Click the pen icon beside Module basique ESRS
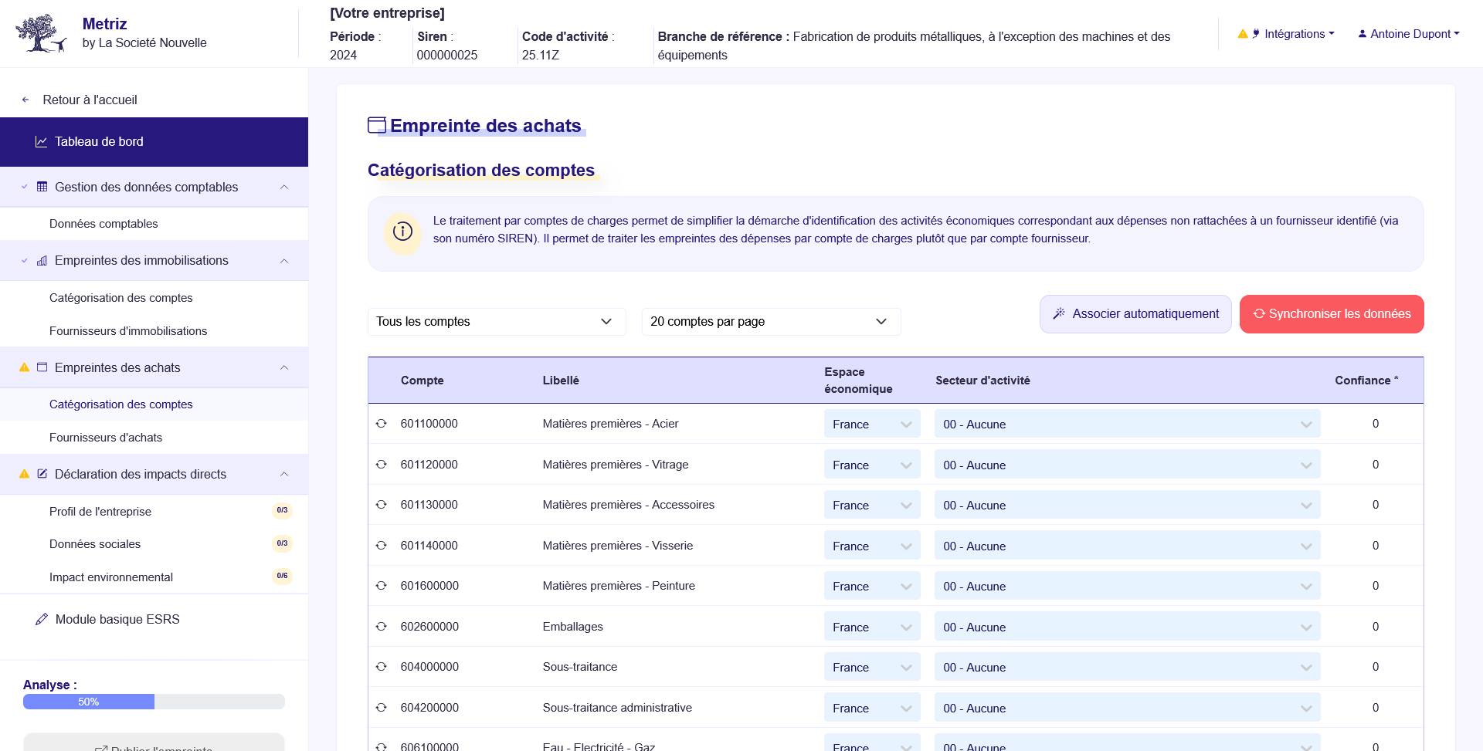The image size is (1483, 751). (x=42, y=619)
